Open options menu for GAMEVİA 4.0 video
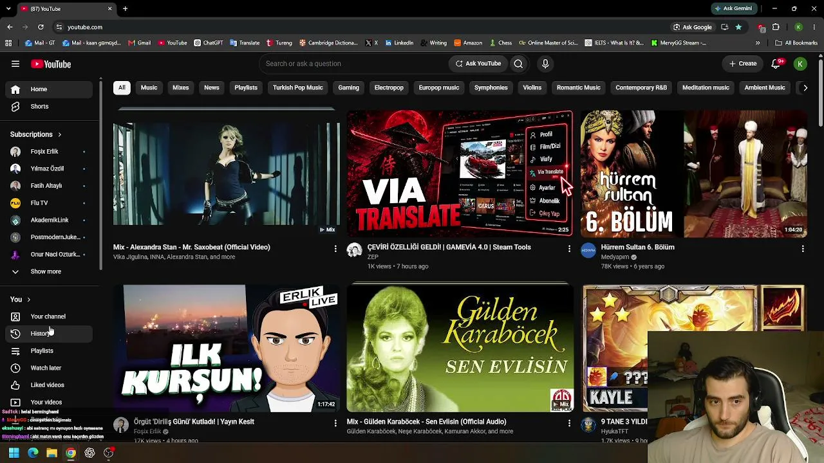The width and height of the screenshot is (824, 463). click(569, 248)
